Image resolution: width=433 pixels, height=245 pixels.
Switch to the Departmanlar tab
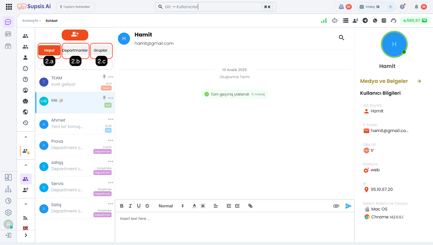75,51
